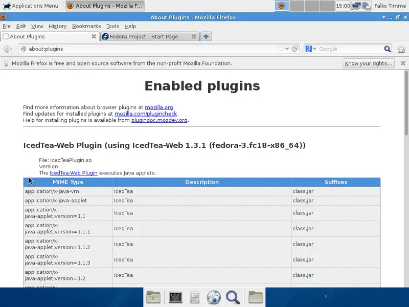
Task: Click the About Plugins taskbar window button
Action: 105,6
